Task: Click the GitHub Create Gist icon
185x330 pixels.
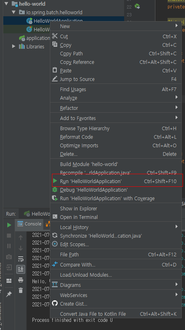Action: point(55,303)
